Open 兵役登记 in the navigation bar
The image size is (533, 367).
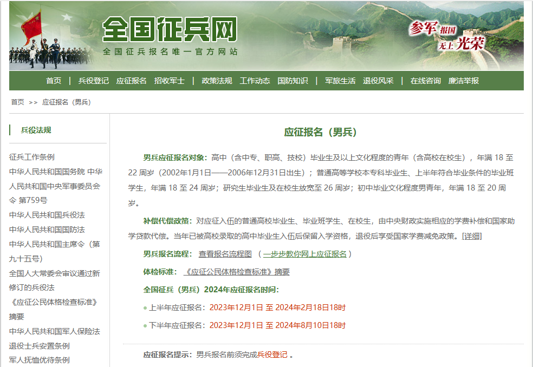93,81
